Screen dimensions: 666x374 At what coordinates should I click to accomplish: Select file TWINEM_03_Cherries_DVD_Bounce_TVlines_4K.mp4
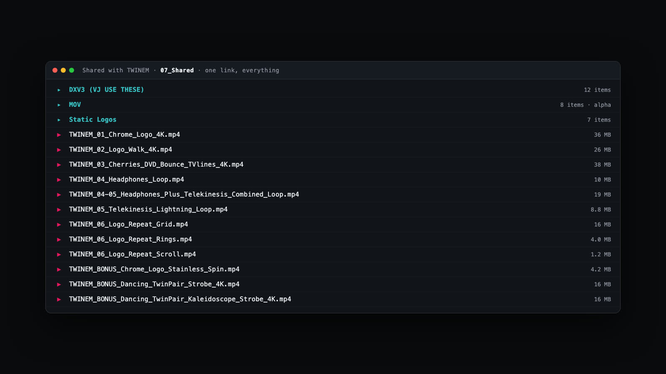[x=156, y=165]
